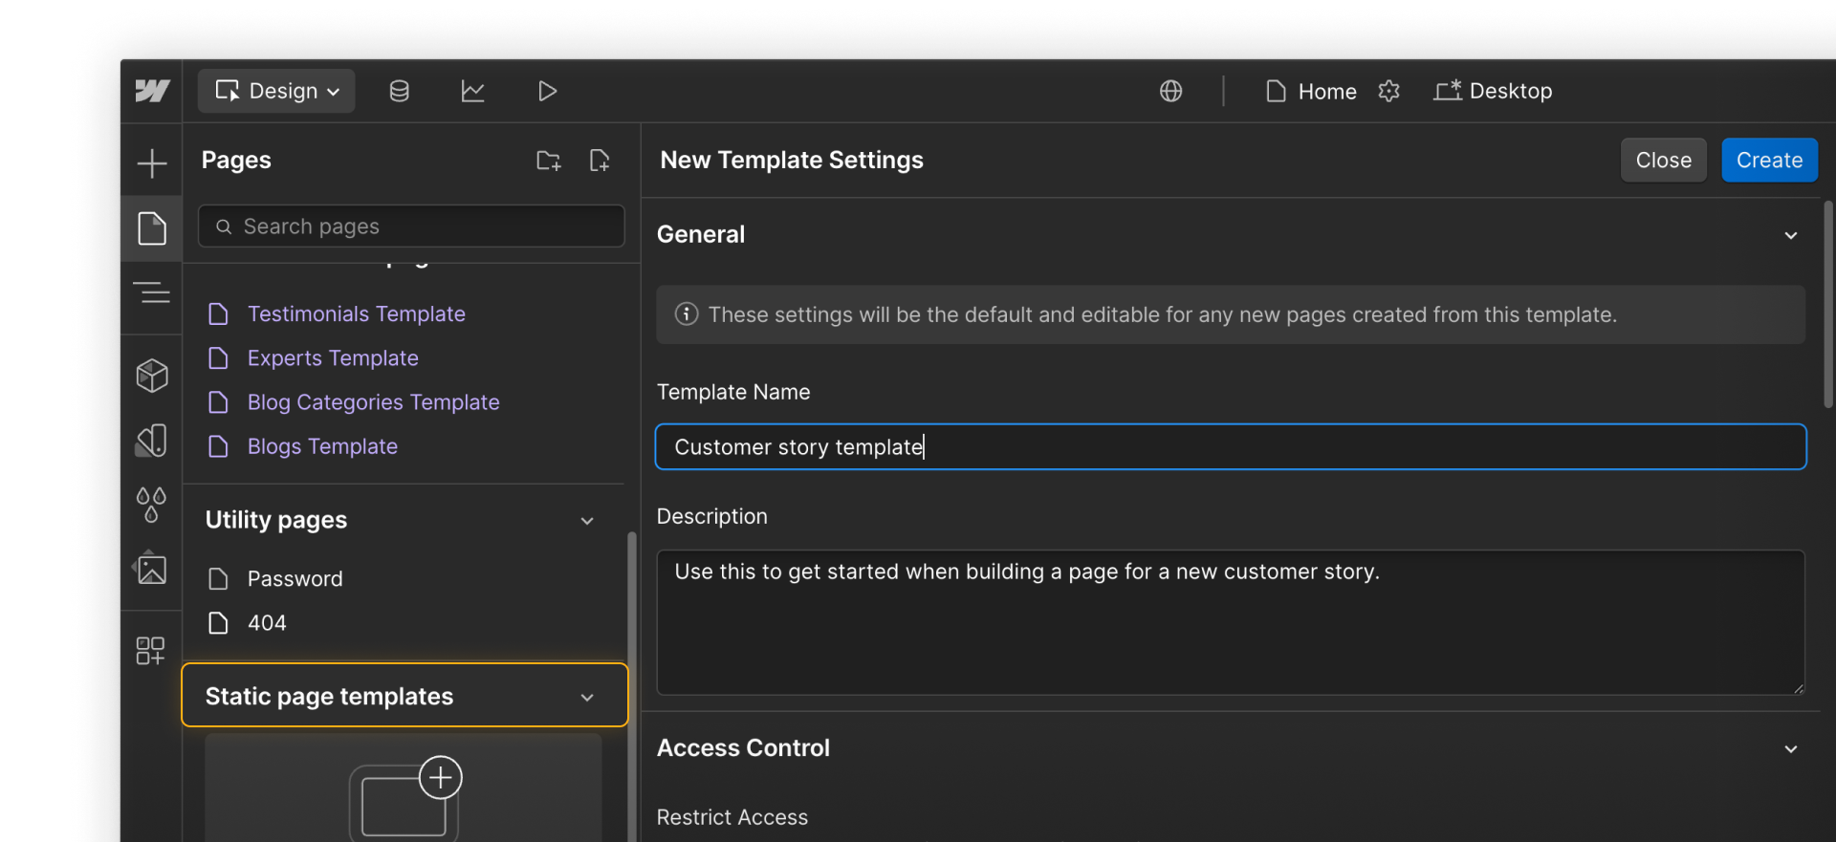1836x842 pixels.
Task: Collapse the Utility pages section
Action: coord(587,521)
